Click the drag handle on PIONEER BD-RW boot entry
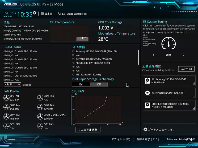The width and height of the screenshot is (198, 148). 193,96
